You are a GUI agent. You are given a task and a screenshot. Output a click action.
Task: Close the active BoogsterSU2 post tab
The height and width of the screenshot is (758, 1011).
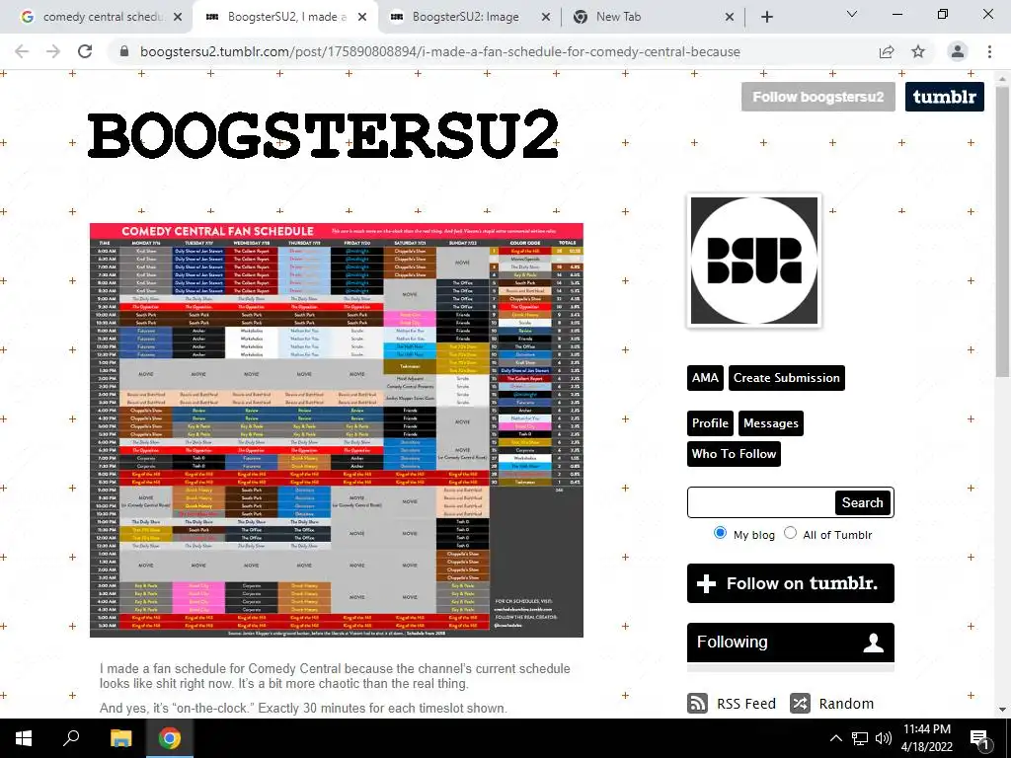[x=362, y=17]
